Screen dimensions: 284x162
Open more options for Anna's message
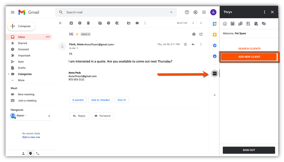(x=201, y=44)
